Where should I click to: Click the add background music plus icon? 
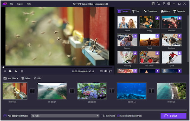click(x=5, y=116)
